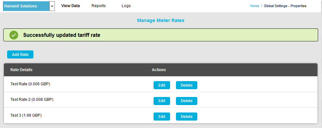Click the Manage Meter Rates heading

click(161, 20)
